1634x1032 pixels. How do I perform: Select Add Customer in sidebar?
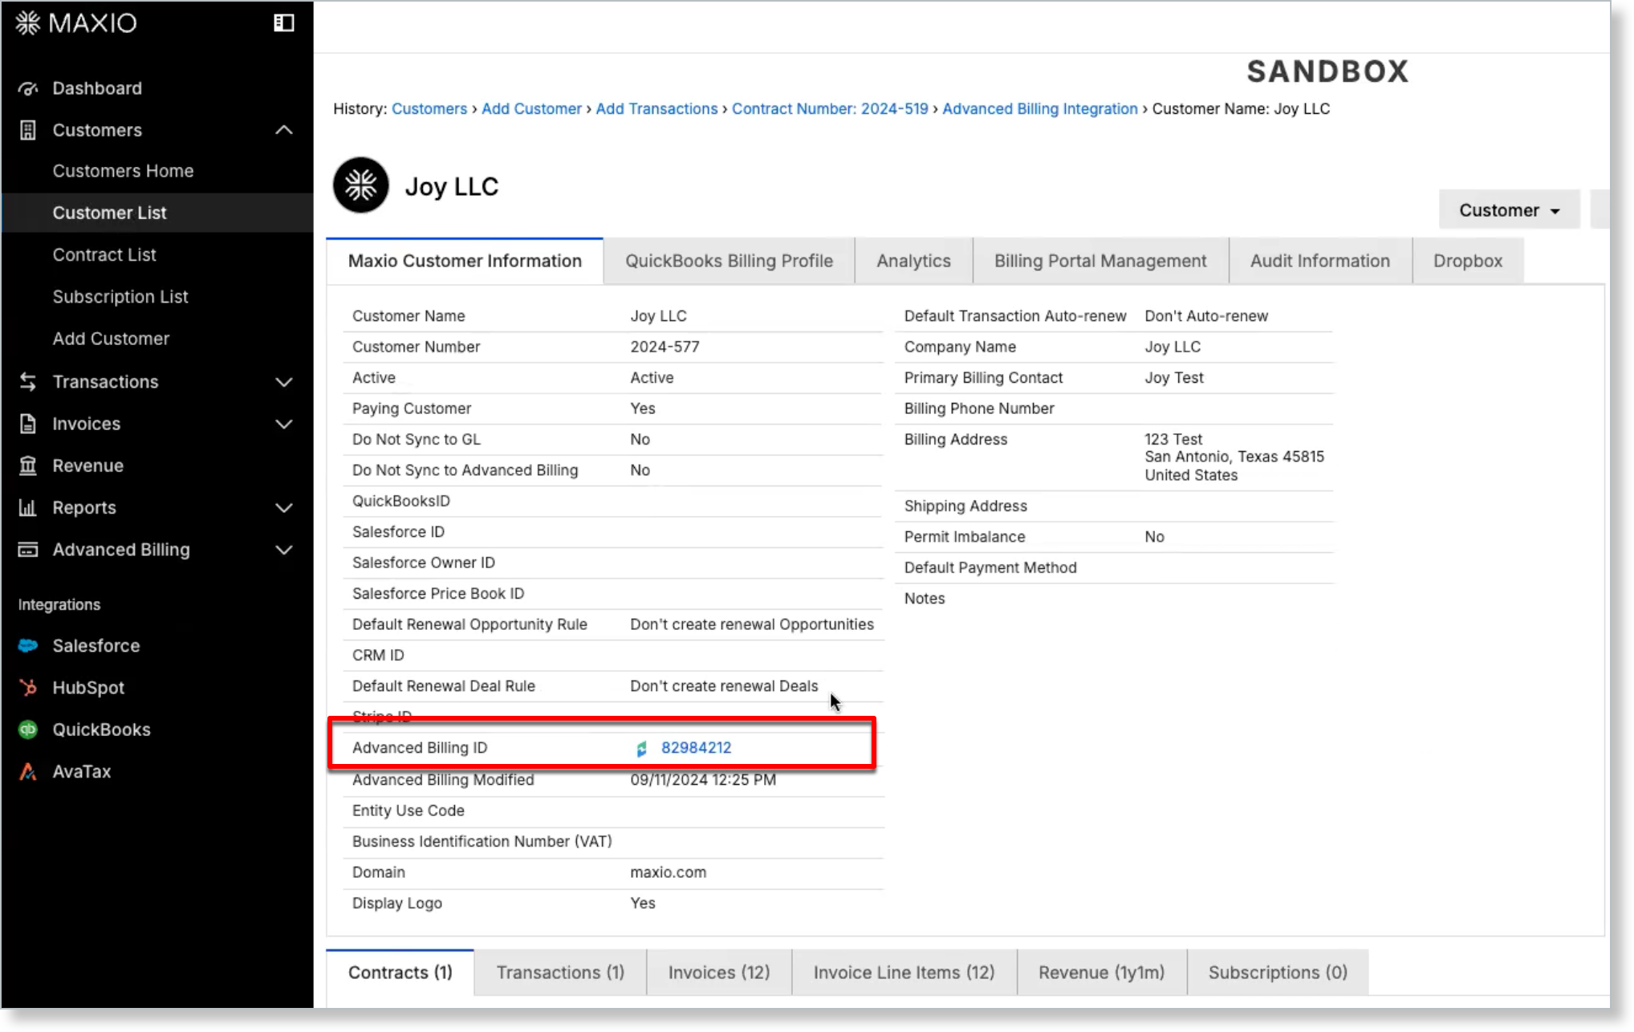pyautogui.click(x=111, y=339)
